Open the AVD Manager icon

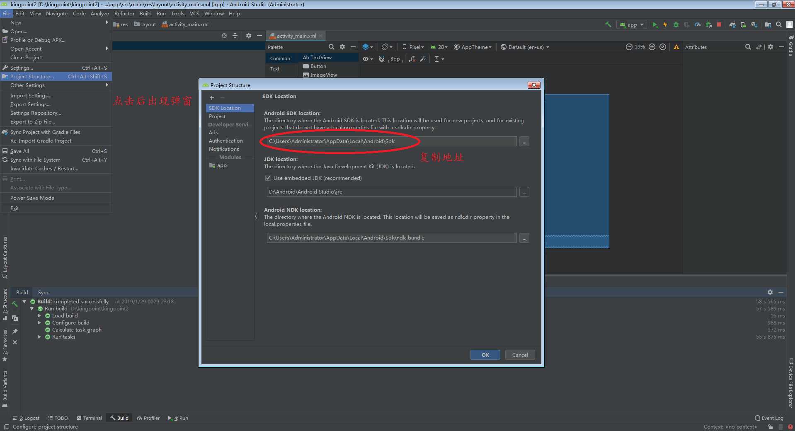coord(743,24)
